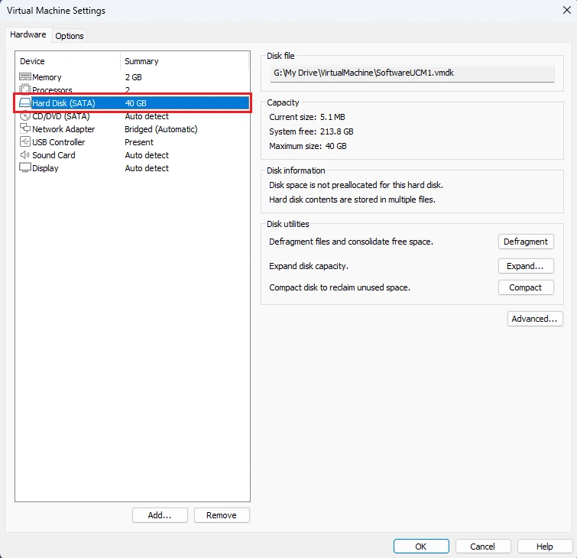This screenshot has height=558, width=577.
Task: Click Add to add new hardware
Action: 160,515
